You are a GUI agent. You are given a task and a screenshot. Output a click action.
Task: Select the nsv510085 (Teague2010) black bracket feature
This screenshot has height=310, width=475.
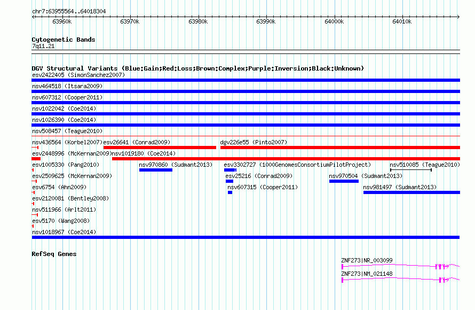pos(411,170)
